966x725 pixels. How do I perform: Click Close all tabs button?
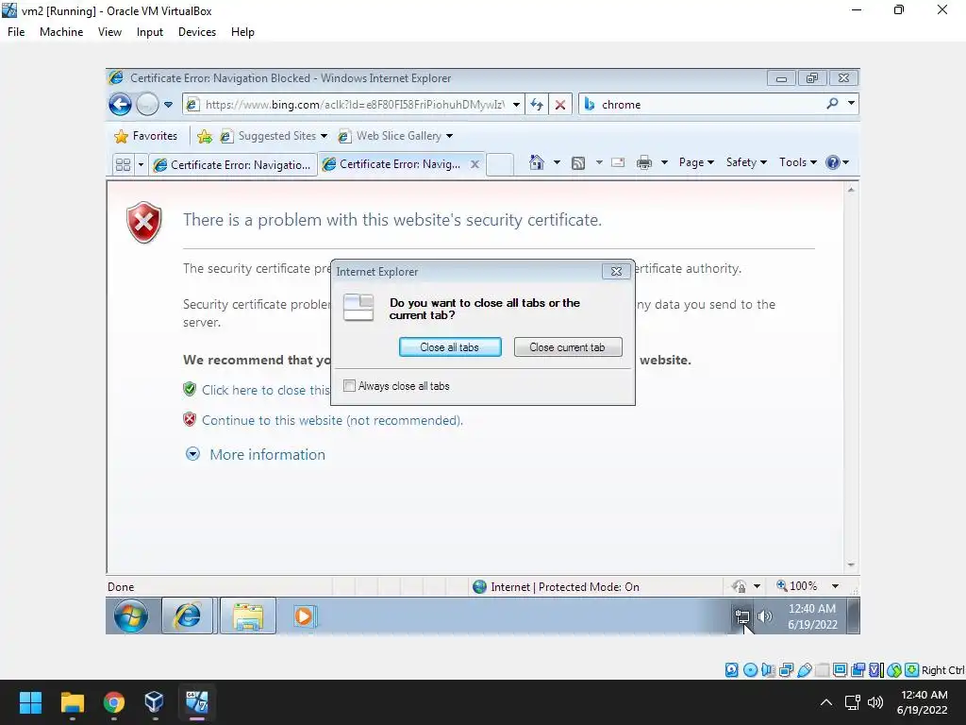450,347
